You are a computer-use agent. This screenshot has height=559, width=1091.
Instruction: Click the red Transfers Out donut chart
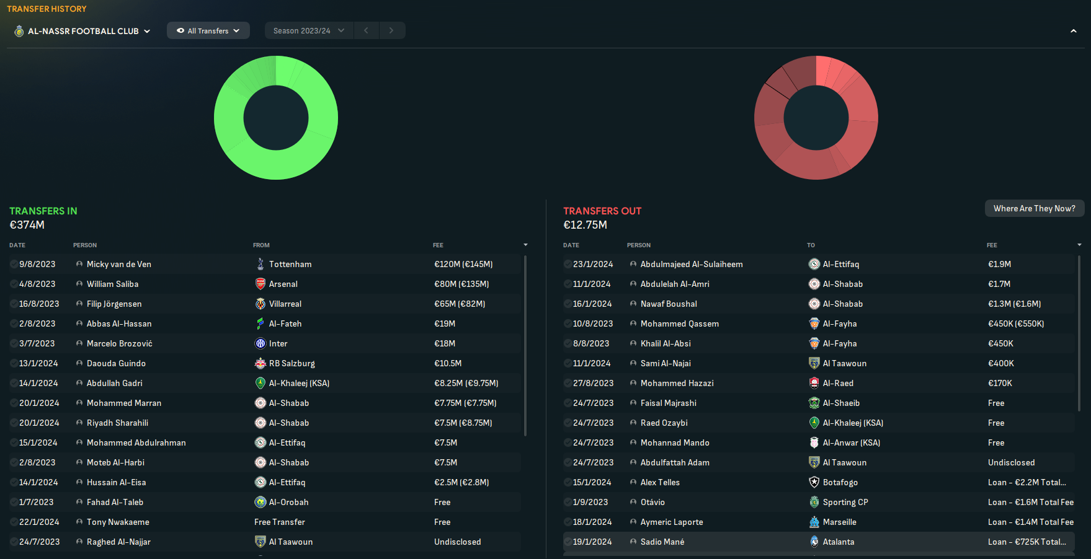point(816,118)
